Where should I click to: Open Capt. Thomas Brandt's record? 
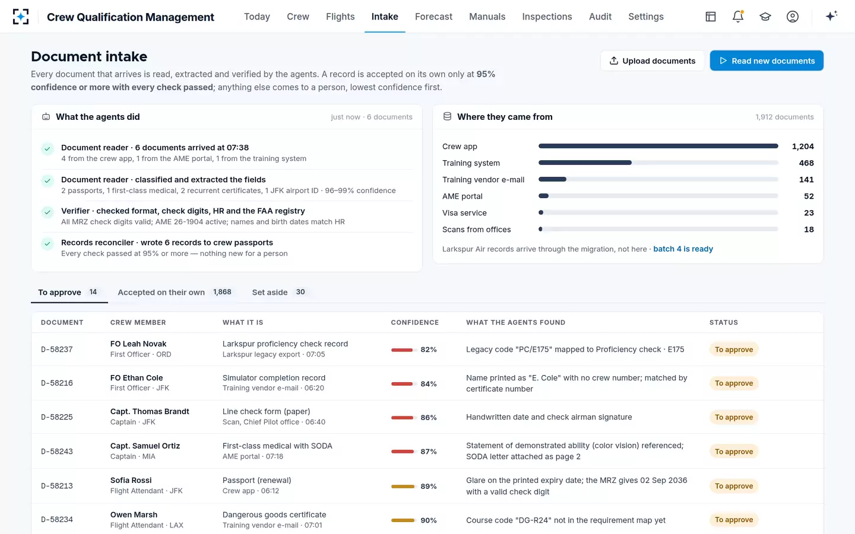(150, 412)
